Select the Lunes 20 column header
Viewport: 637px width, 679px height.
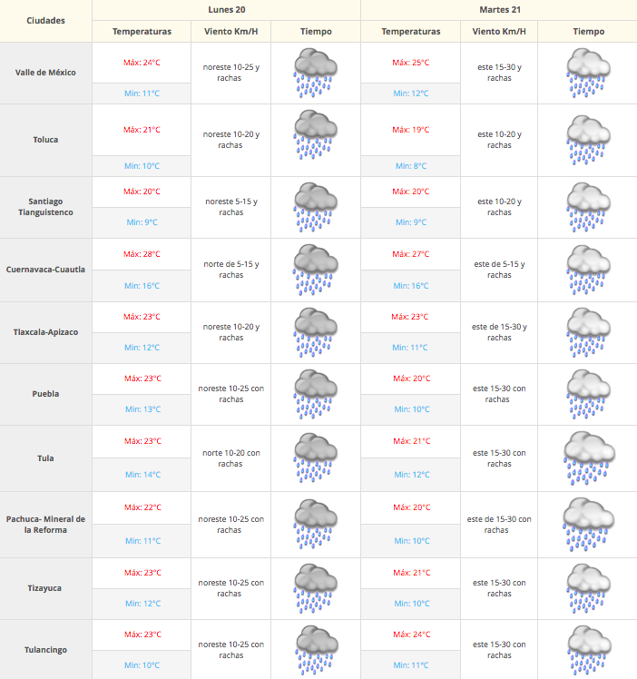point(226,10)
